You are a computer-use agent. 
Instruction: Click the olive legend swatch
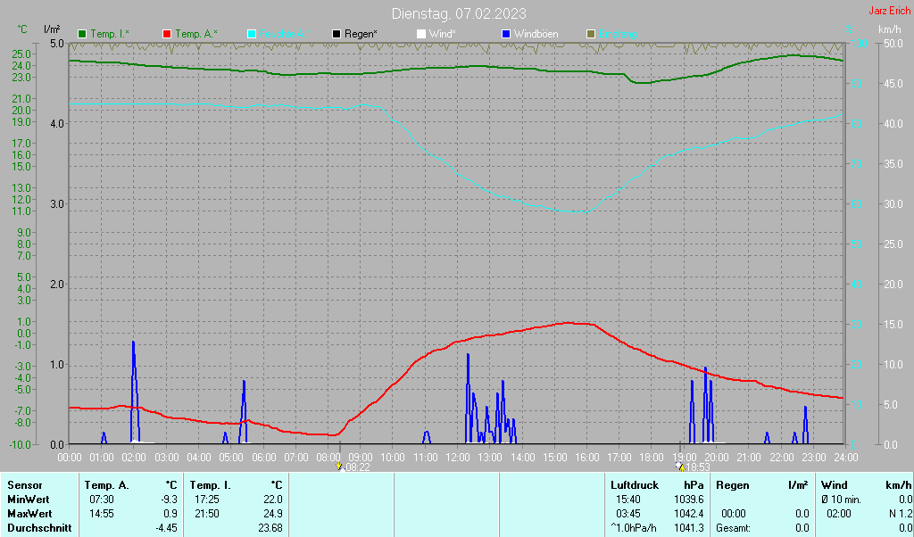(590, 34)
